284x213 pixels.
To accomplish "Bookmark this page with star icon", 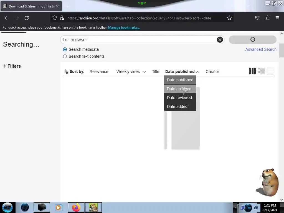I will (229, 18).
